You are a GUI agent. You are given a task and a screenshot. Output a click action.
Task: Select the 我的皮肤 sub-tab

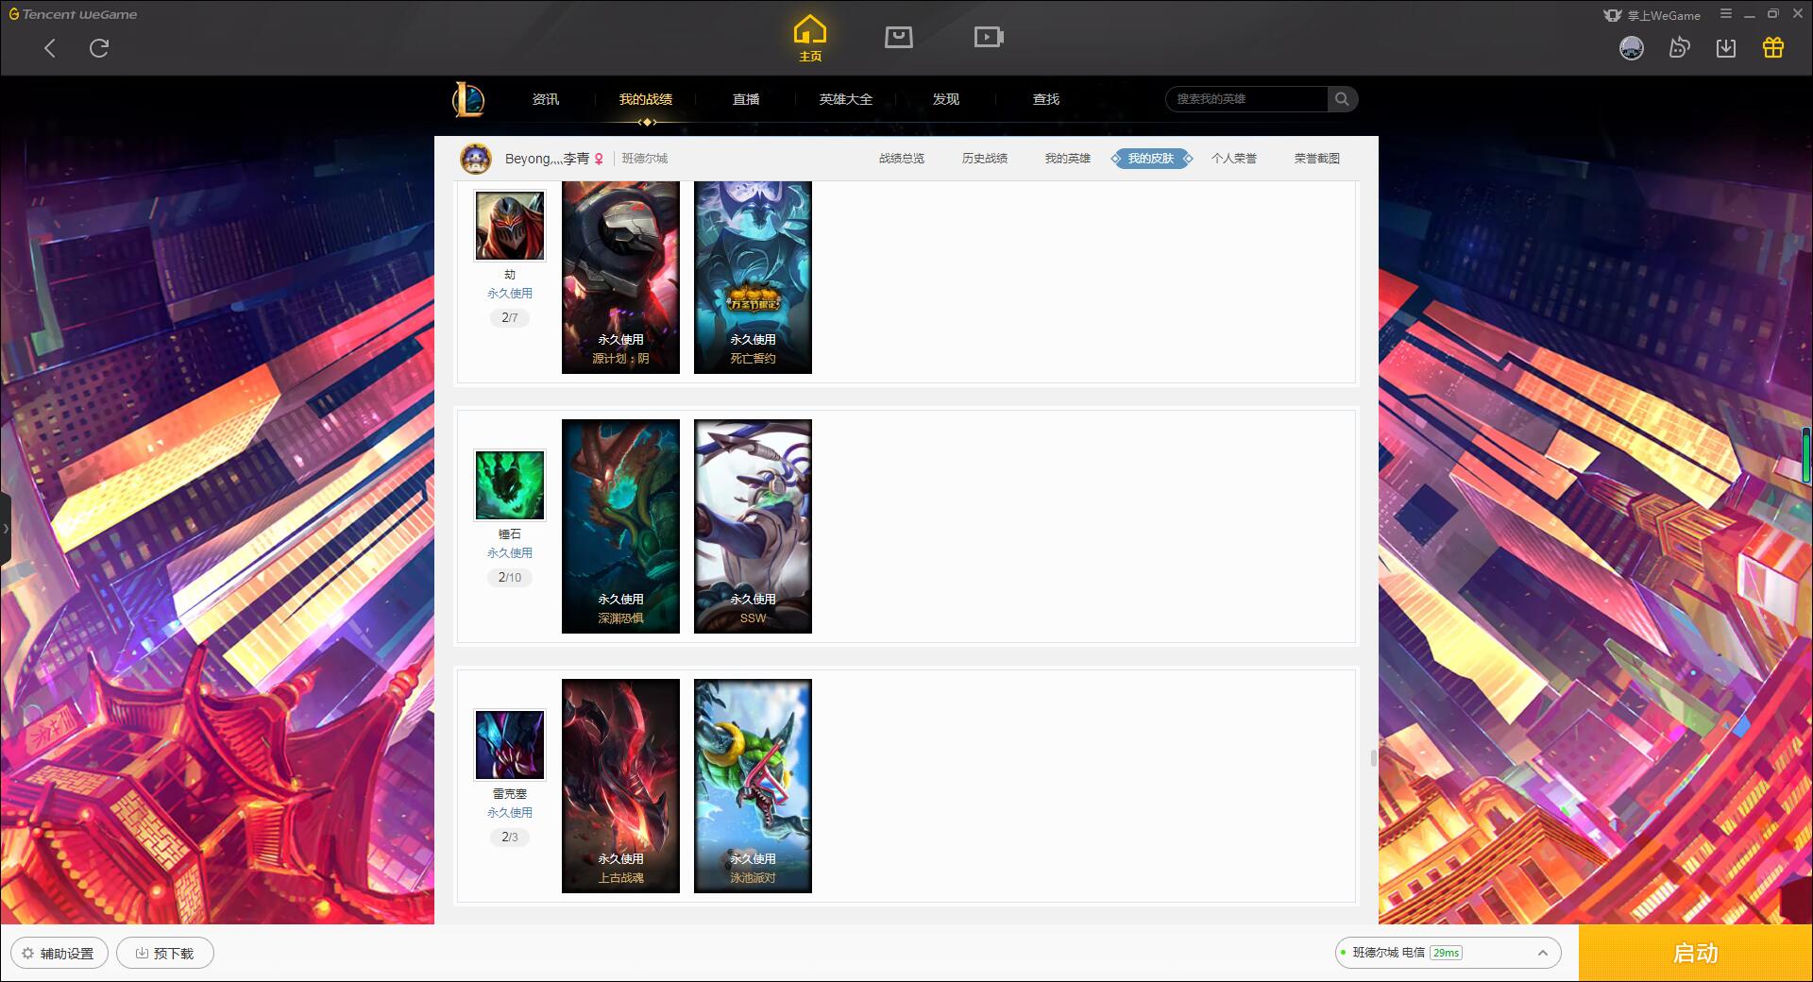[x=1151, y=159]
